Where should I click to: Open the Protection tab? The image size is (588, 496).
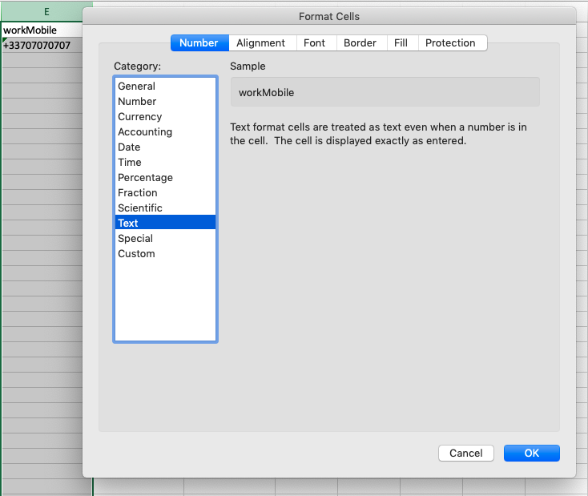450,43
